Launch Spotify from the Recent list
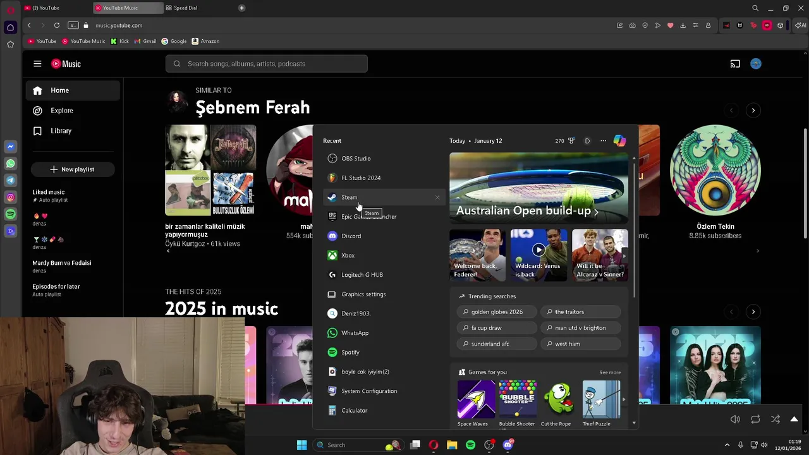The image size is (809, 455). coord(384,352)
